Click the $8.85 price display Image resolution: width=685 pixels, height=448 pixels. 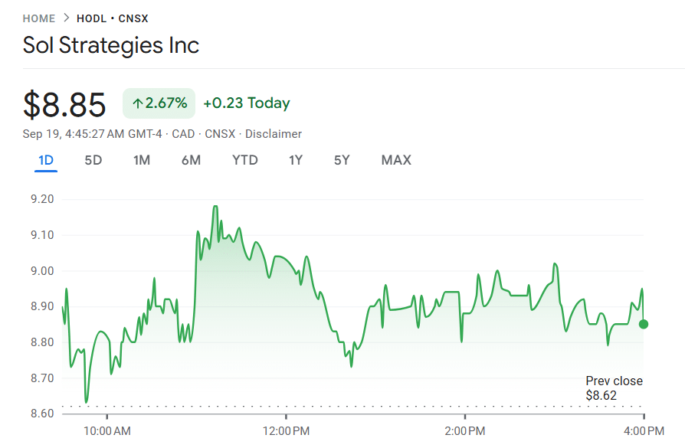coord(64,104)
